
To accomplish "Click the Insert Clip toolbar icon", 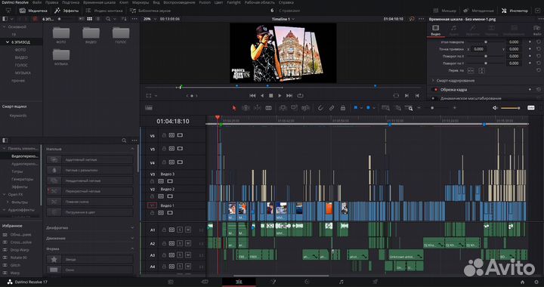I will [x=283, y=108].
